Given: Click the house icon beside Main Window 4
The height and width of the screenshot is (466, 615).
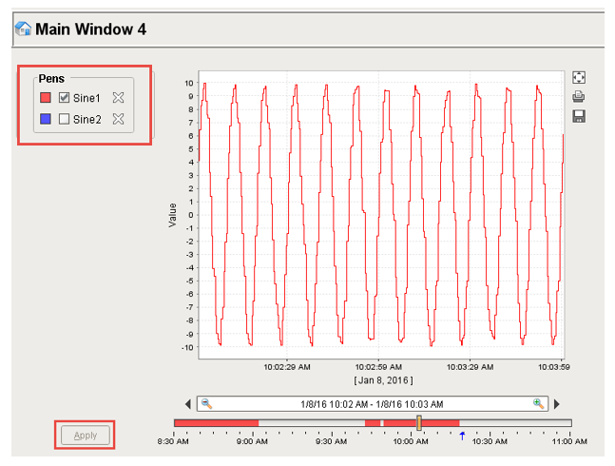Looking at the screenshot, I should pos(23,29).
